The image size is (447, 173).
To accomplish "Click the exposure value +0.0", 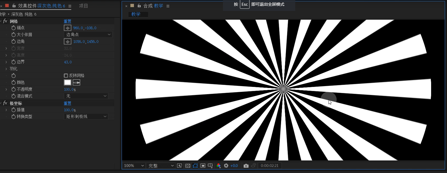I will pyautogui.click(x=234, y=166).
